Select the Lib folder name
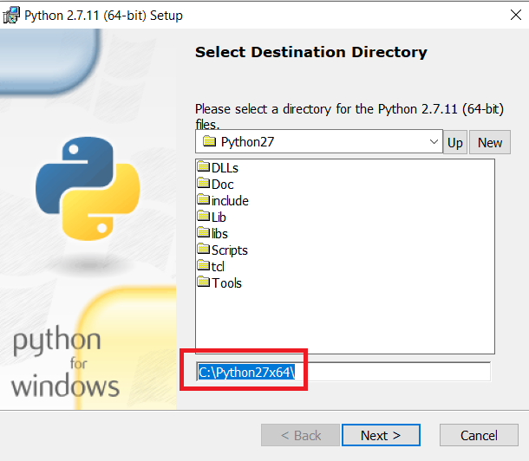The image size is (529, 461). 219,218
